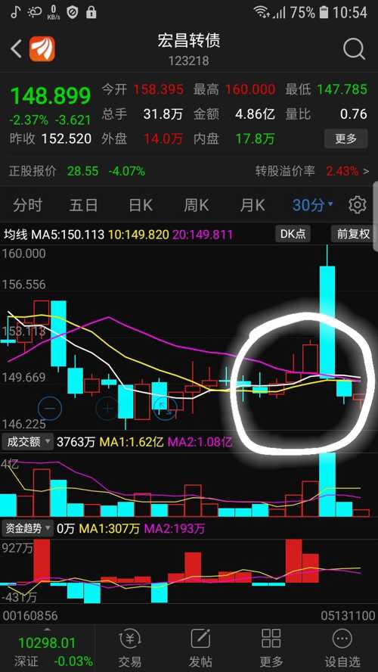The image size is (378, 672).
Task: Zoom out chart with minus circle
Action: [x=50, y=408]
